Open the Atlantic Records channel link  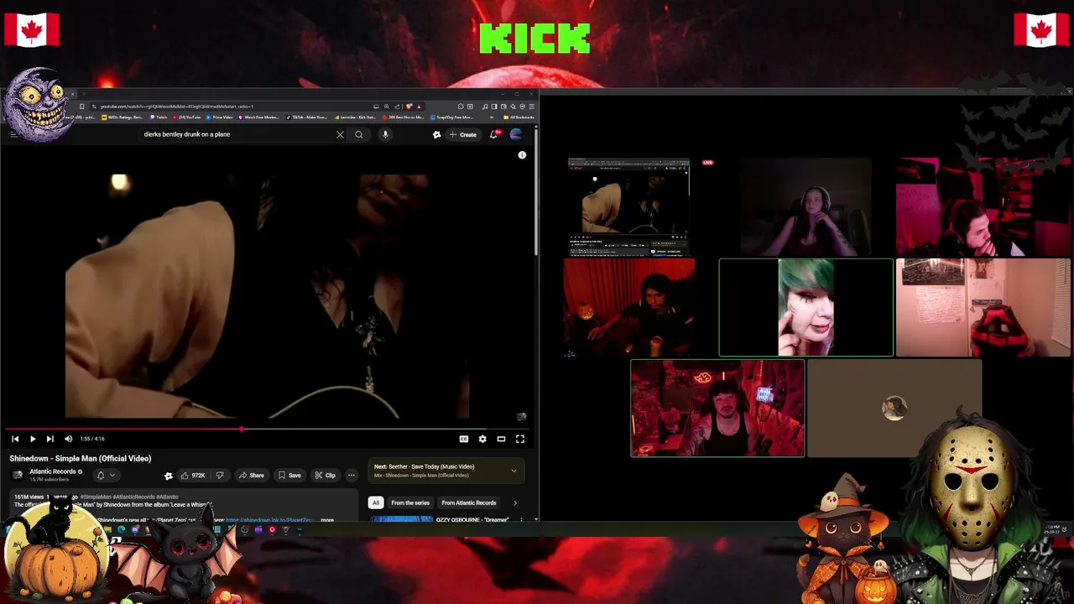coord(55,471)
